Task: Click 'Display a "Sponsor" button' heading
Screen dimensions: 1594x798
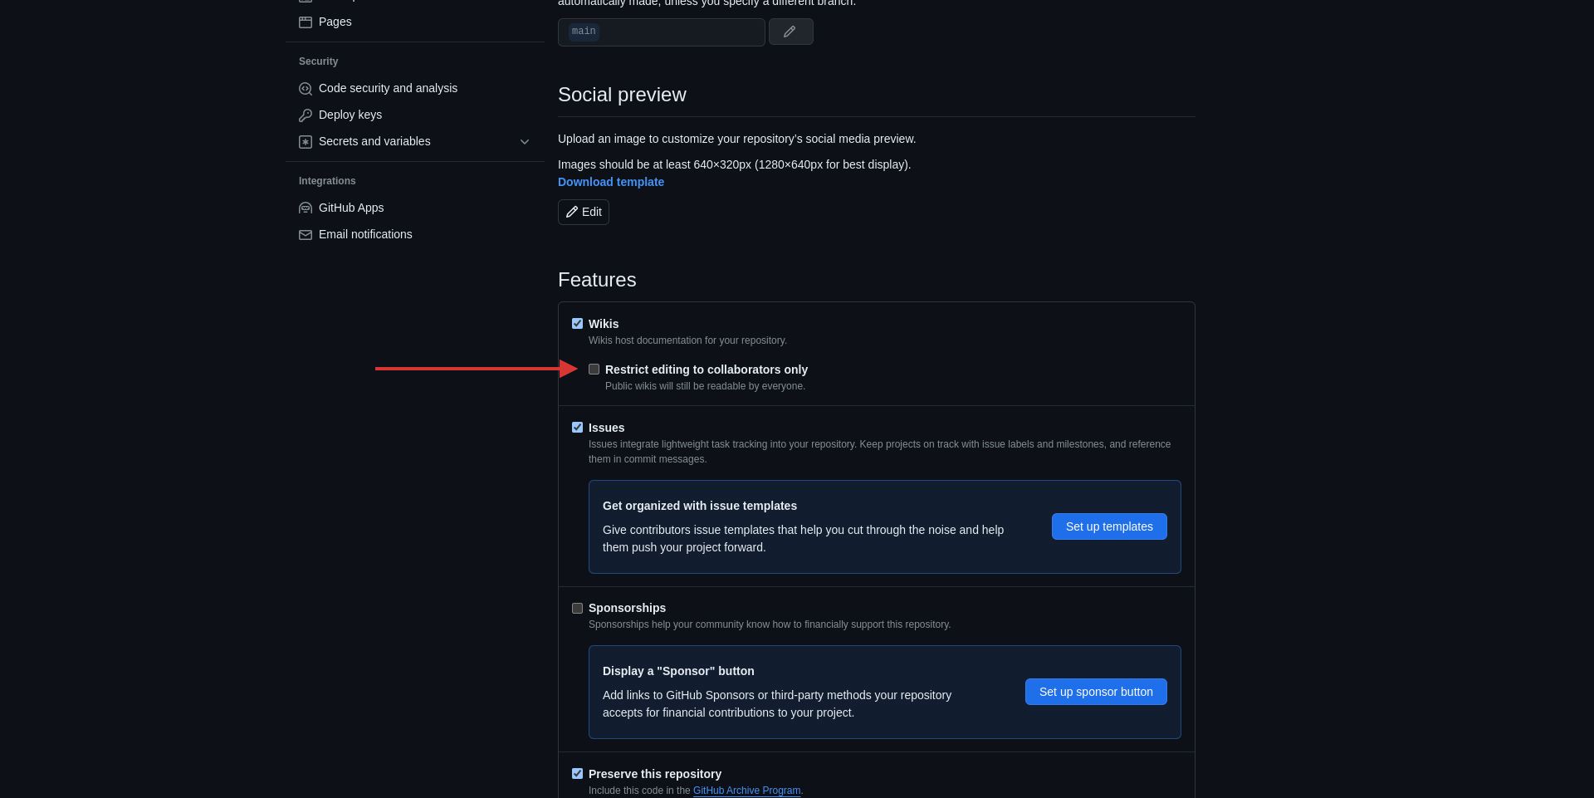Action: [678, 671]
